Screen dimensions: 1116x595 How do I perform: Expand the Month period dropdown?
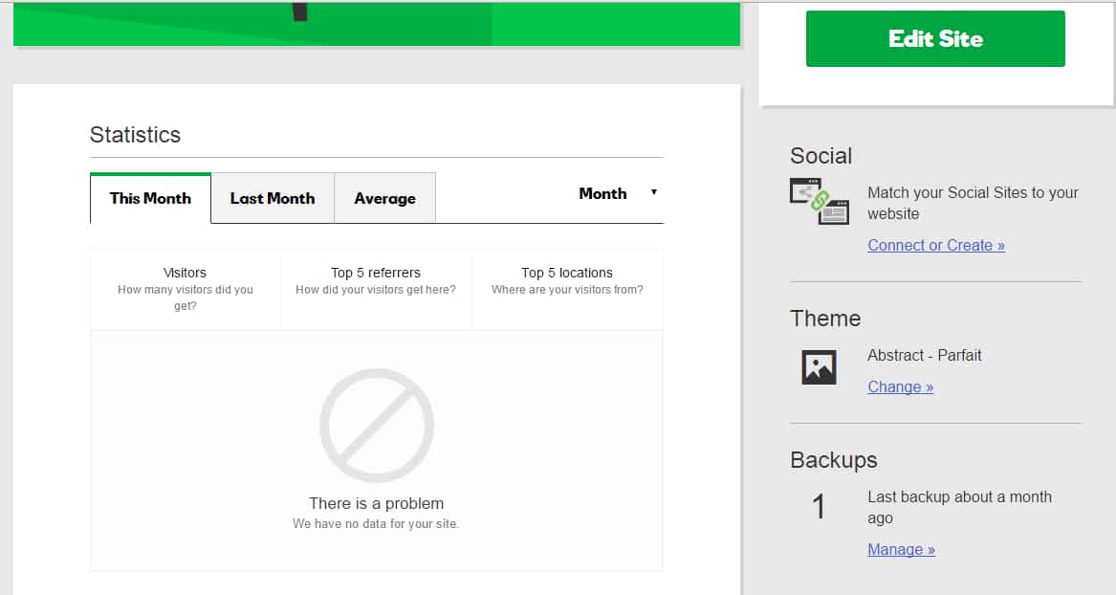point(602,193)
